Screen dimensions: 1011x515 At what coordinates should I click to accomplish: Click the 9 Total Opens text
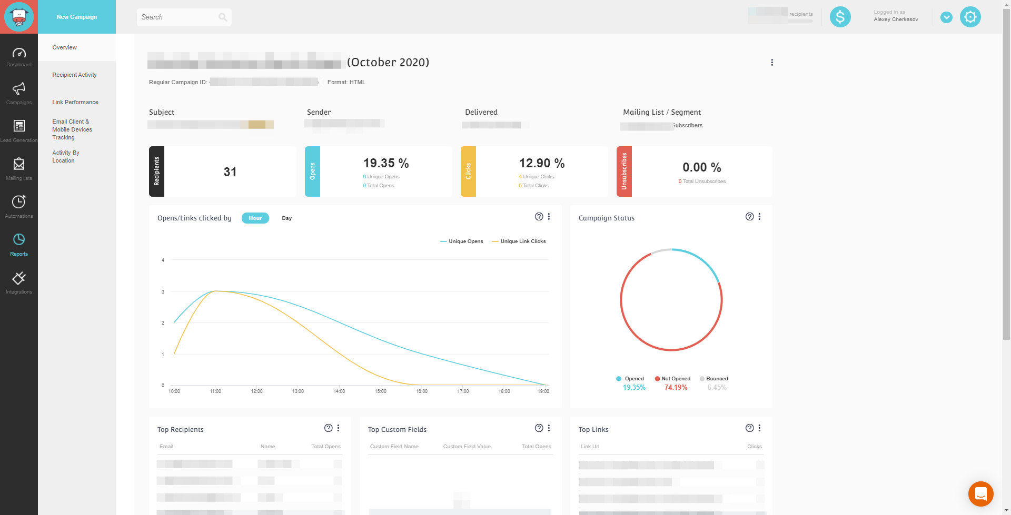[x=379, y=186]
